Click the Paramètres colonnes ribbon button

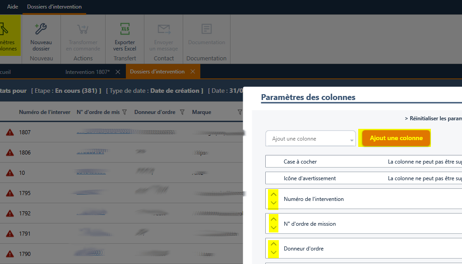tap(9, 36)
